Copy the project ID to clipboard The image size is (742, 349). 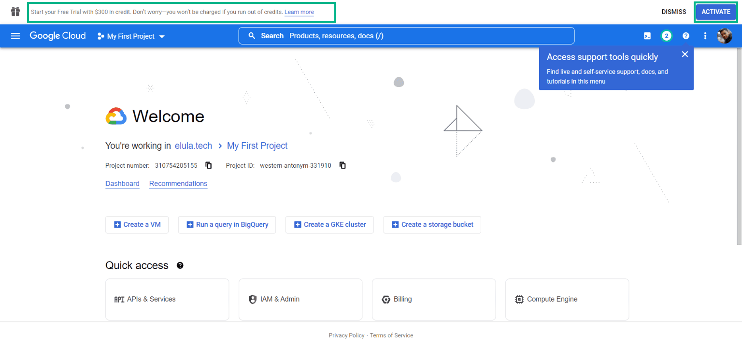[342, 165]
